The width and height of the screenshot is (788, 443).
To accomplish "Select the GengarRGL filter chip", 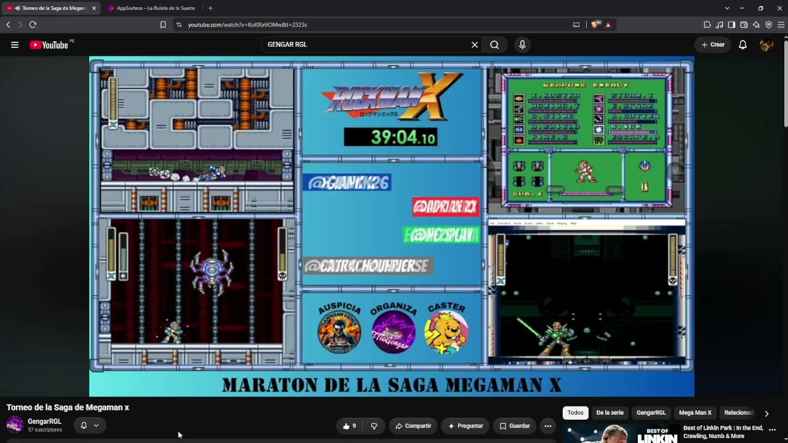I will pyautogui.click(x=651, y=413).
